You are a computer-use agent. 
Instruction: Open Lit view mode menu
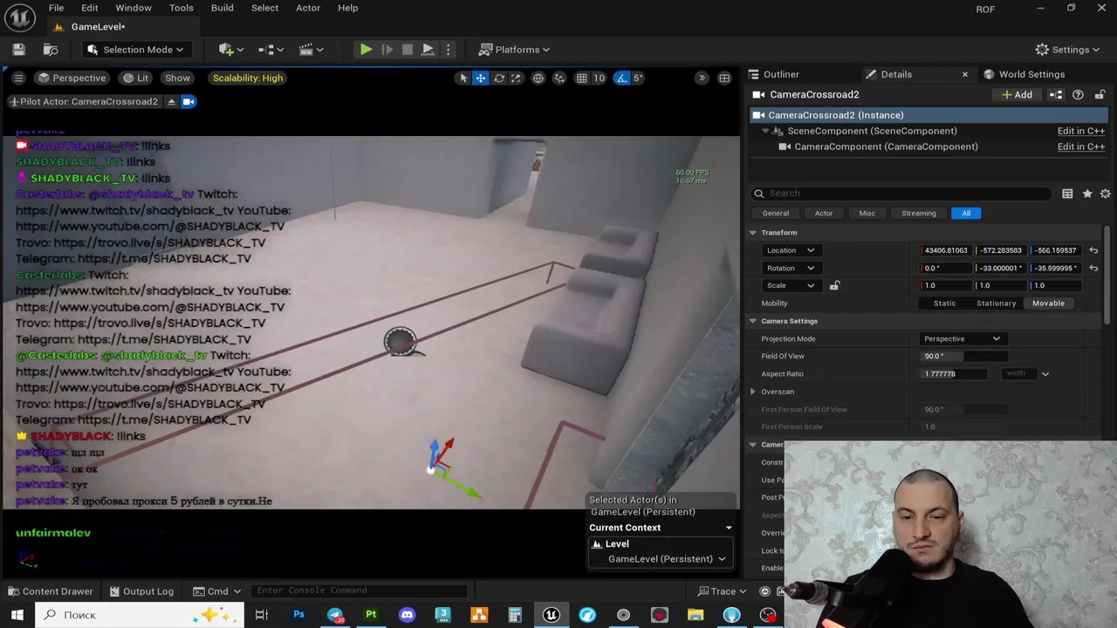point(135,78)
